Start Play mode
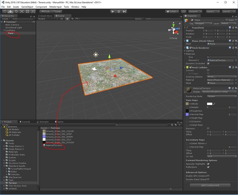The image size is (238, 195). coord(113,11)
